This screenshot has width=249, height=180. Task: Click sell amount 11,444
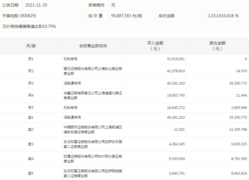coord(242,95)
